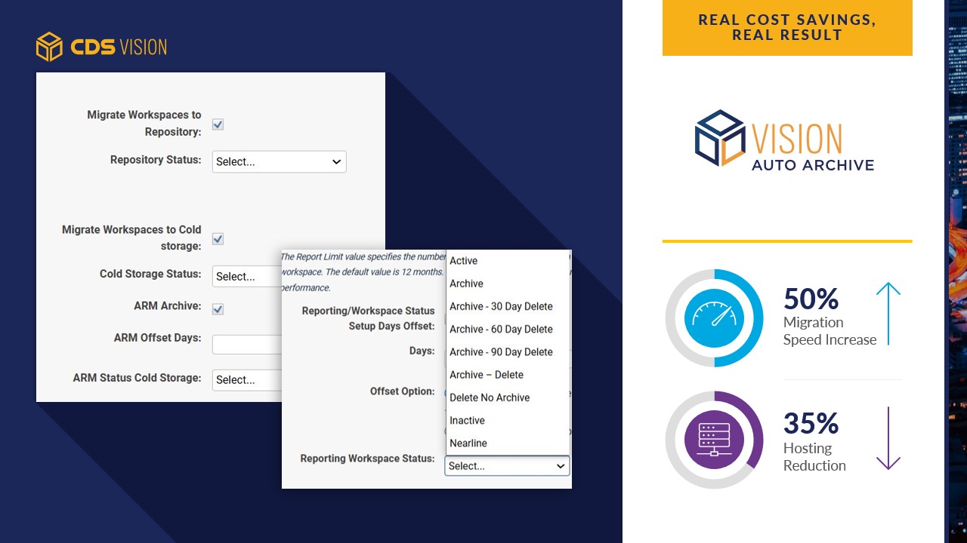Click the Repository Status label

coord(156,160)
